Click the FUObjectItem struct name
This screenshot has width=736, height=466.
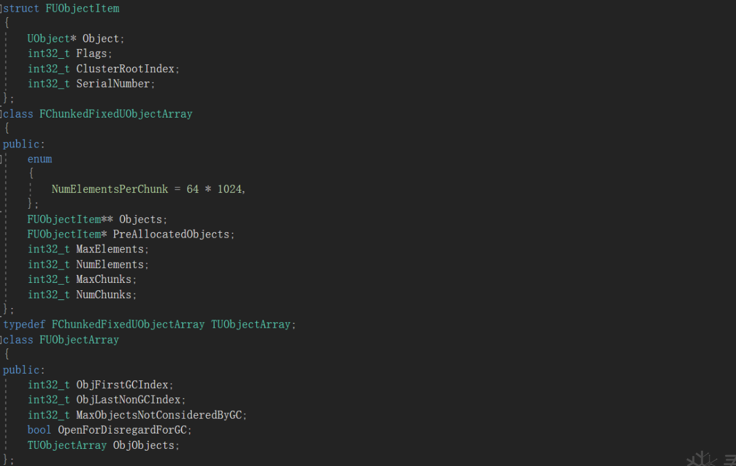[82, 9]
